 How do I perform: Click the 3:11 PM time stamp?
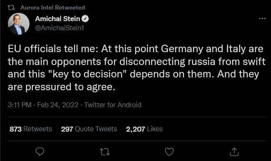(20, 105)
